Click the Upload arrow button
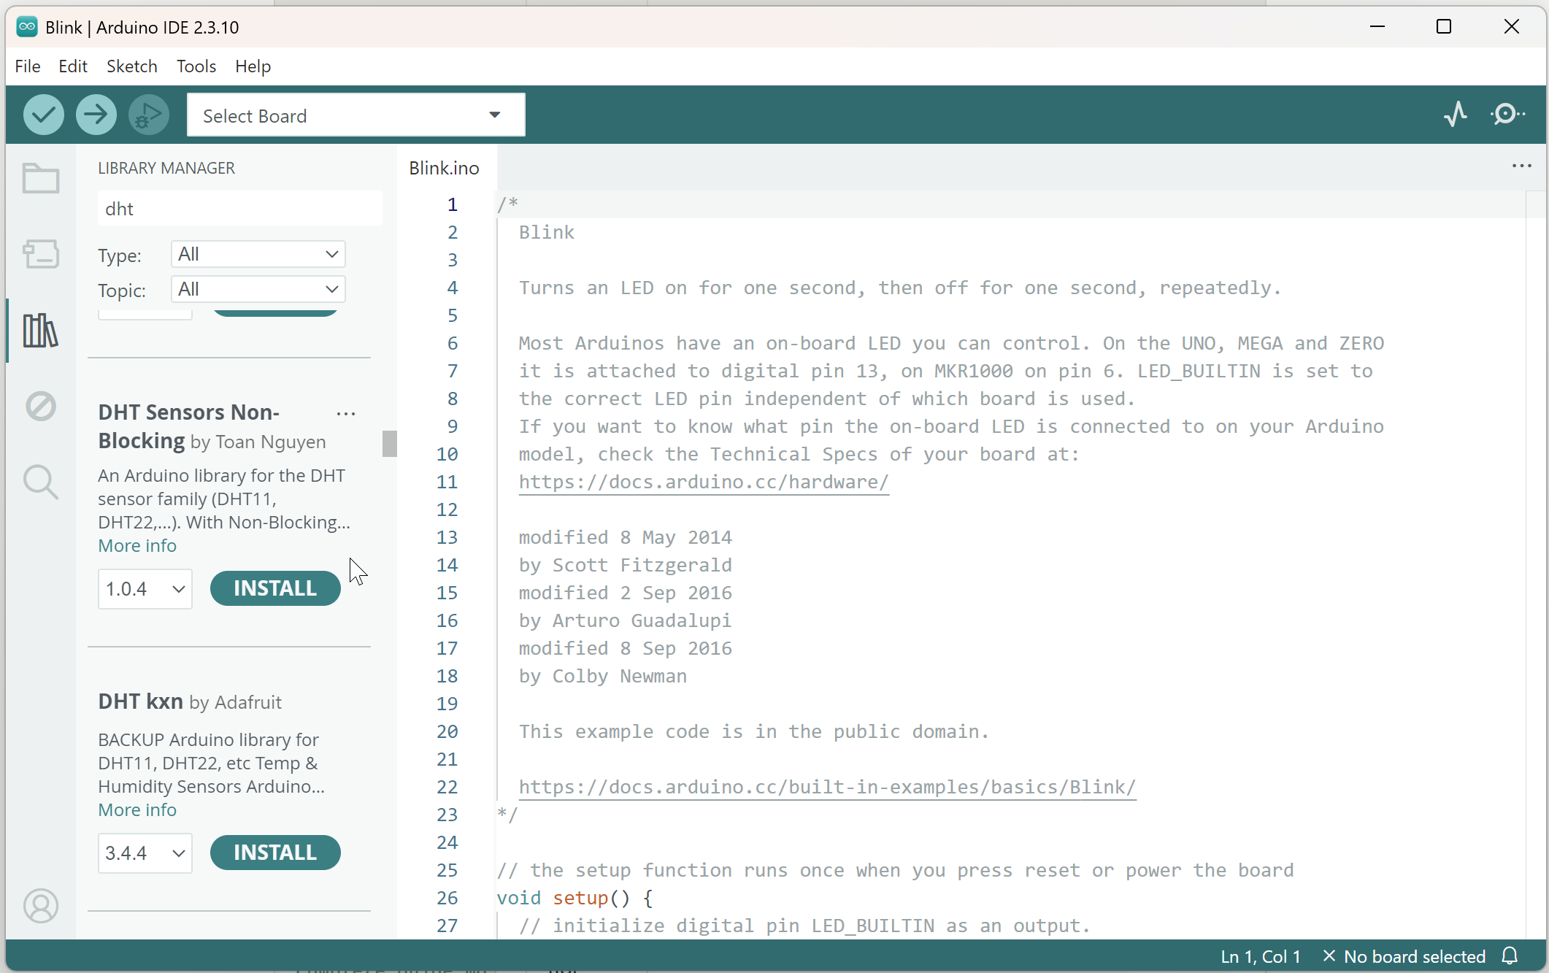Viewport: 1549px width, 973px height. [96, 115]
